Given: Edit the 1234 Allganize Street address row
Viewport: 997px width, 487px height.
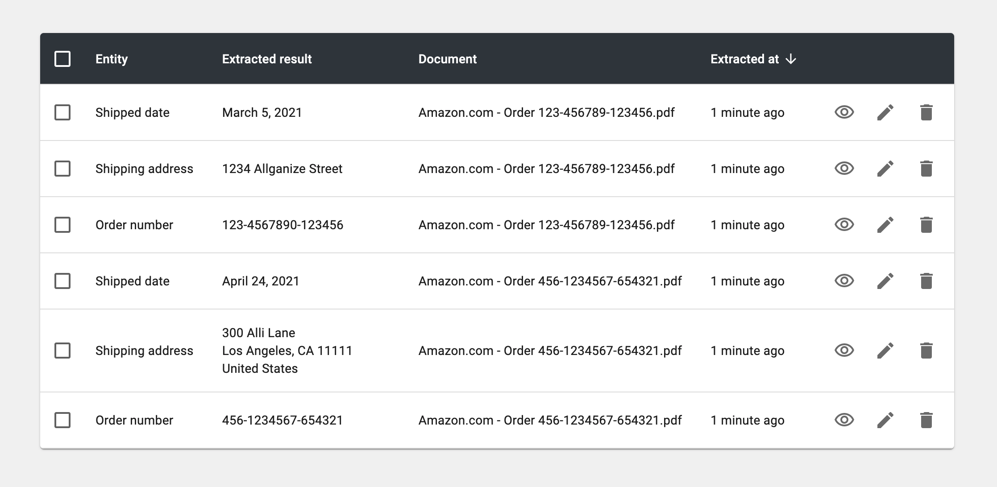Looking at the screenshot, I should tap(885, 169).
